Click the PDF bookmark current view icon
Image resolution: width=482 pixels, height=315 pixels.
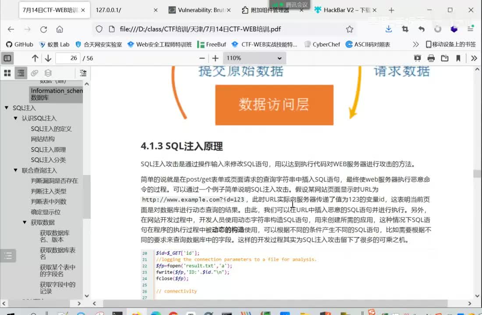pos(458,58)
